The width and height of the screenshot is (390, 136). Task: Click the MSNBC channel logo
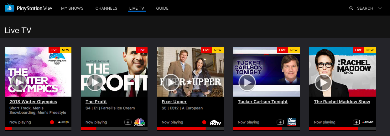coord(368,122)
